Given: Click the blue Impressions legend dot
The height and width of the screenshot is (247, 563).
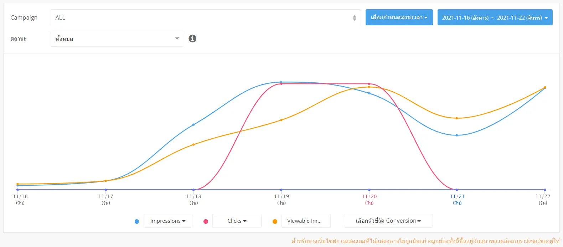Looking at the screenshot, I should pos(137,221).
